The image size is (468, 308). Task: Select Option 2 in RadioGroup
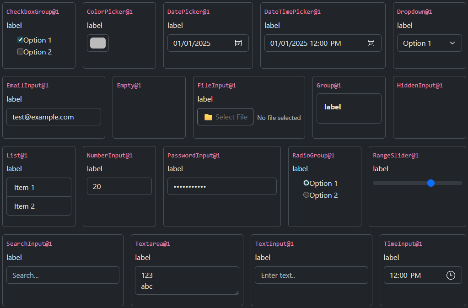306,195
